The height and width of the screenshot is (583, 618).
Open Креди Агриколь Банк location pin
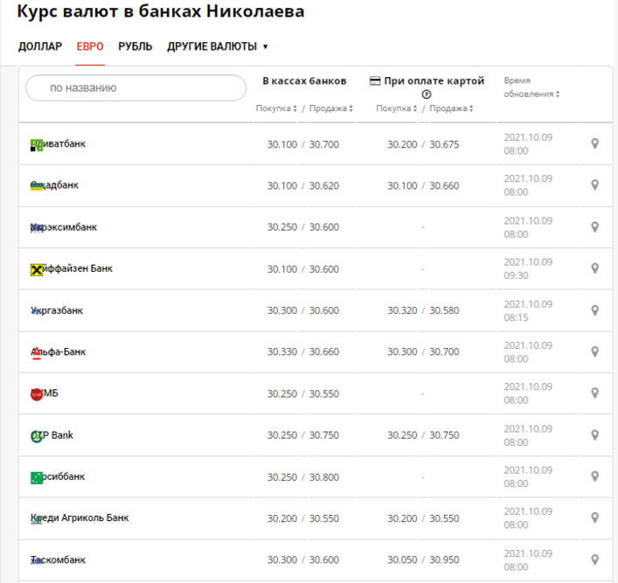tap(594, 518)
